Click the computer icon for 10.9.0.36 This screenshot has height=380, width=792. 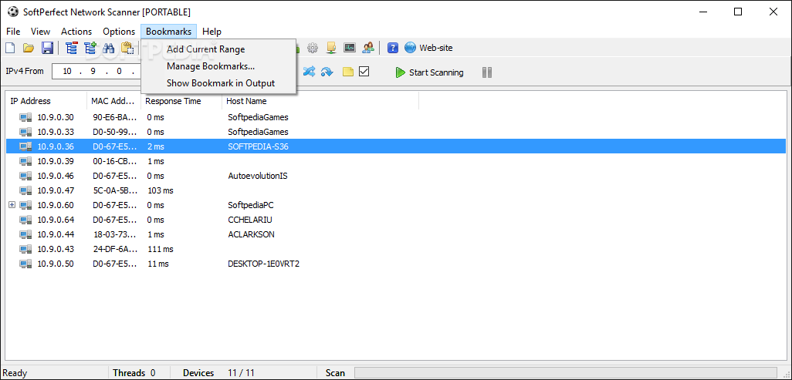pos(25,147)
